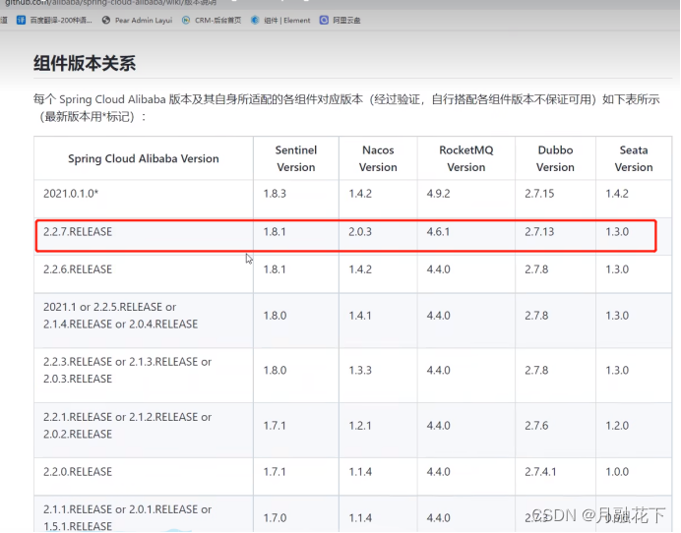The image size is (681, 533).
Task: Click the address bar URL
Action: pos(110,3)
